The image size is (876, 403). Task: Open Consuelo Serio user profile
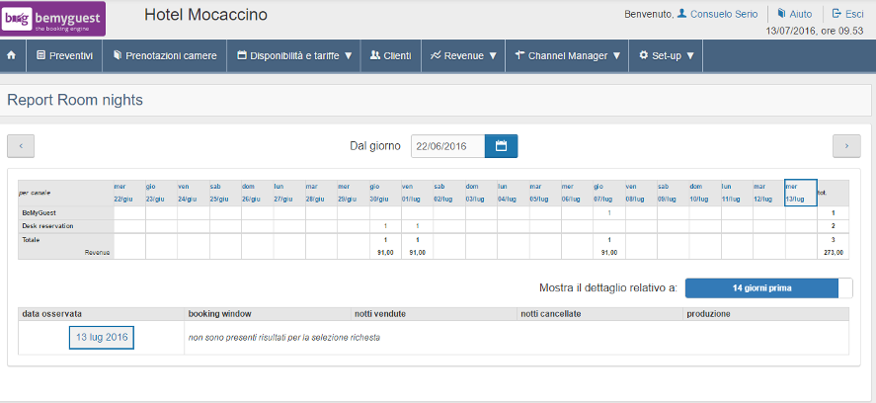(x=717, y=14)
